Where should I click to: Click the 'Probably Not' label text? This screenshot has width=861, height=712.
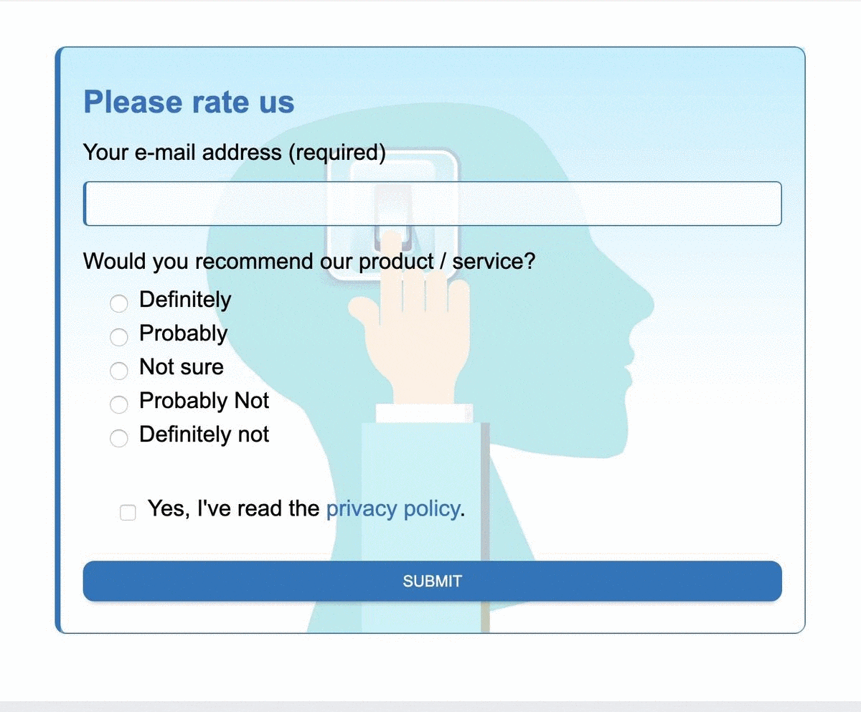point(204,401)
